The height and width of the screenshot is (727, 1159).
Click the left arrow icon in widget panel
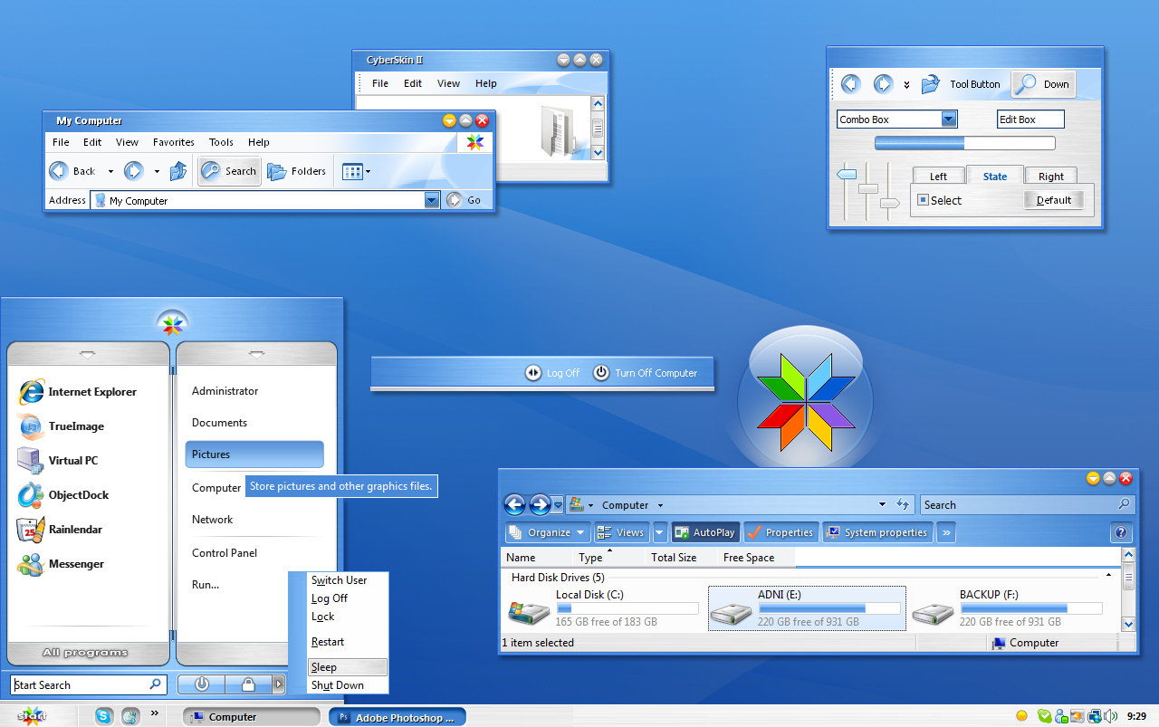[x=849, y=84]
